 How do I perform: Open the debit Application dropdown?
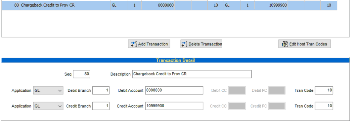pyautogui.click(x=48, y=91)
